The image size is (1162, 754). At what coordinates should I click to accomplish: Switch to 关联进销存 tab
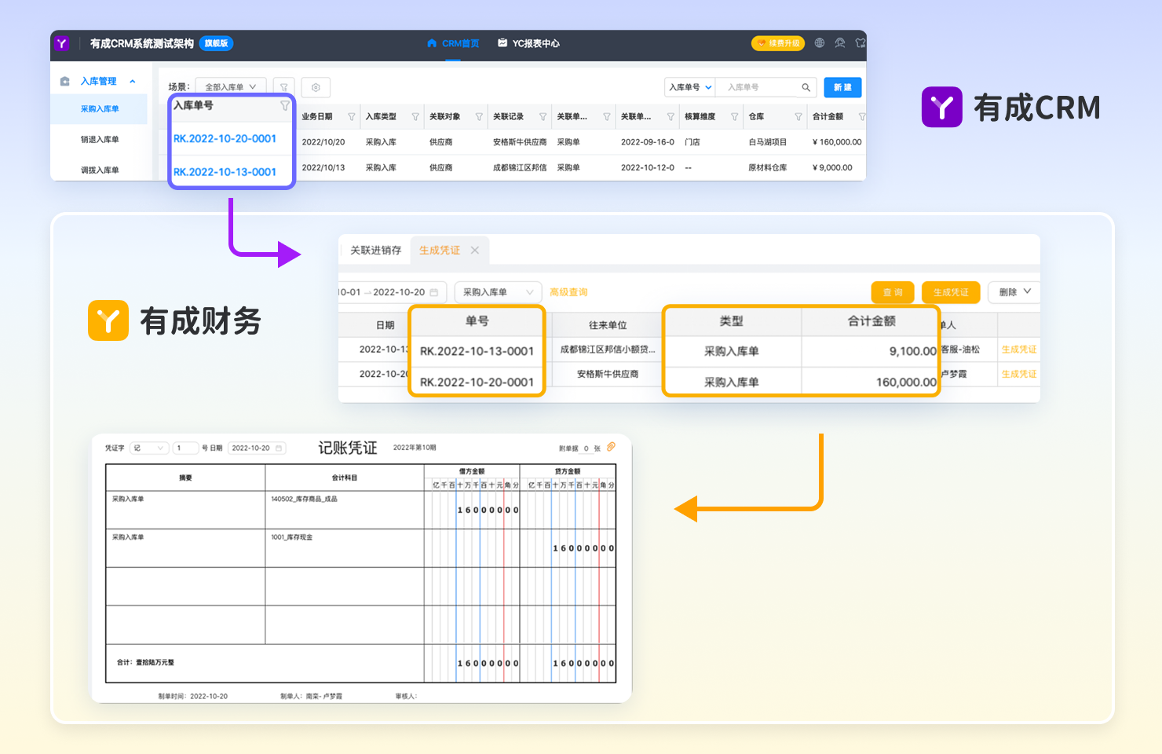pyautogui.click(x=375, y=251)
